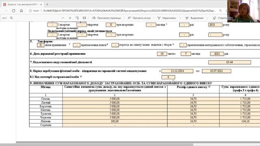Check the рік box in the 2021 row
The height and width of the screenshot is (146, 260).
point(184,25)
